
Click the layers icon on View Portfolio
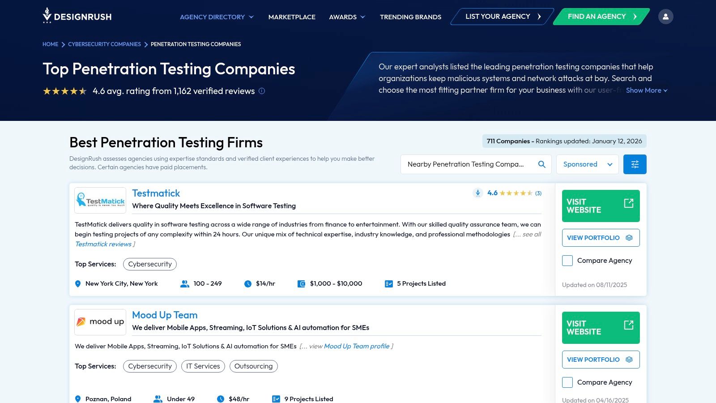click(x=629, y=238)
